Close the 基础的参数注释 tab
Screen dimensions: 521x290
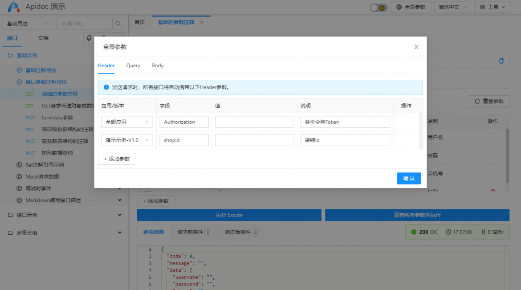tap(202, 22)
